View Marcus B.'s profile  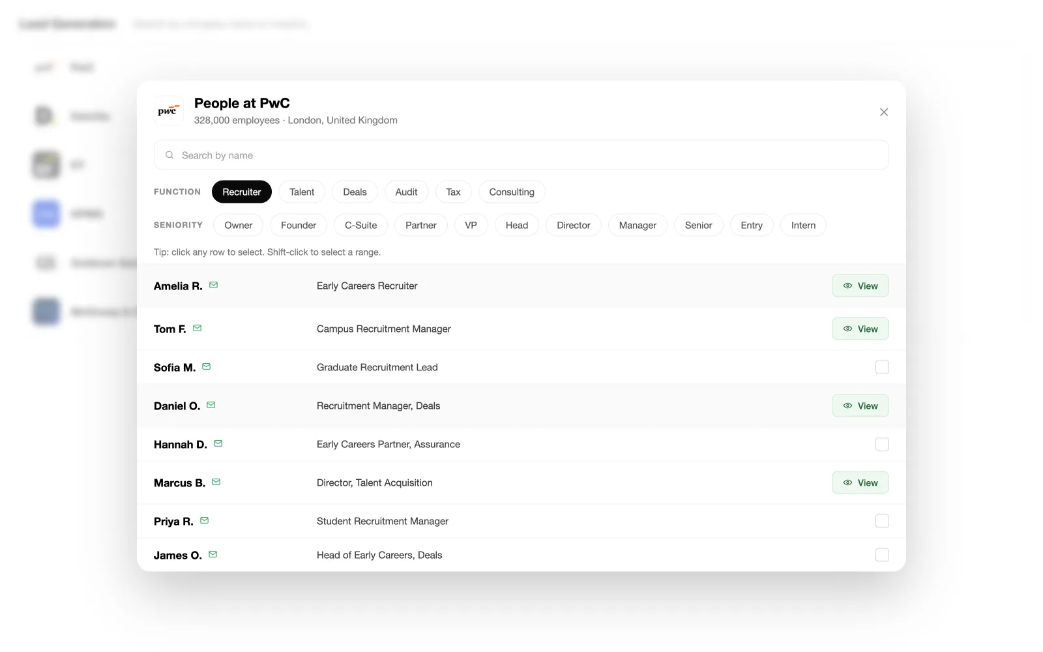point(860,482)
